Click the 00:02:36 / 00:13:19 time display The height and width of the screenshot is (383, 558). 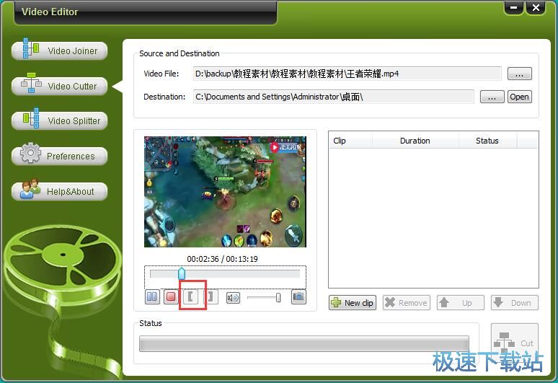point(223,259)
